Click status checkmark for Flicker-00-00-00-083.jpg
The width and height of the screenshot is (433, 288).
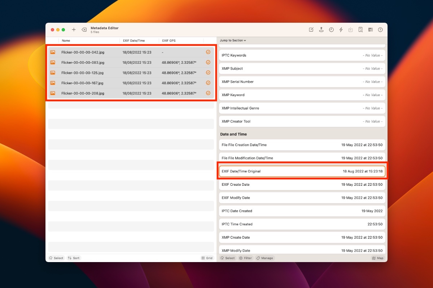click(x=208, y=62)
